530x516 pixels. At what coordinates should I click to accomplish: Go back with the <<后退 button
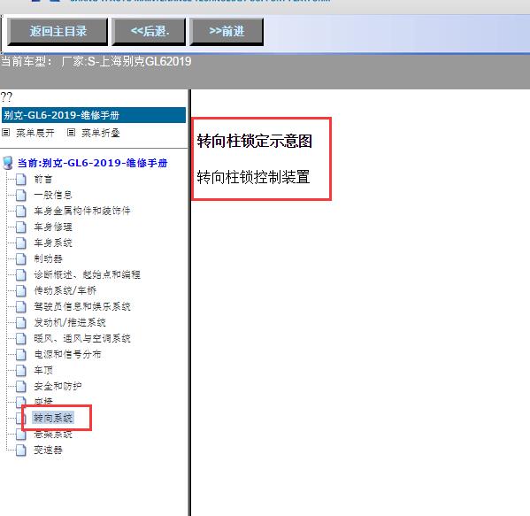click(149, 32)
